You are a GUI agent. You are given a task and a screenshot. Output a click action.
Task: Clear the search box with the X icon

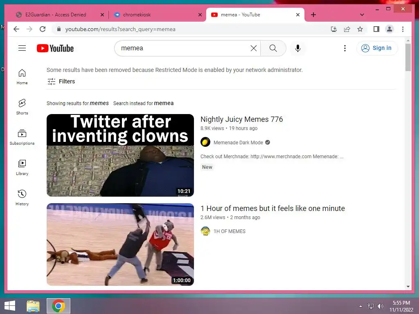(x=254, y=48)
